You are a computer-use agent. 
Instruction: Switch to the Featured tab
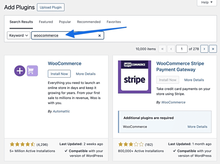46,22
